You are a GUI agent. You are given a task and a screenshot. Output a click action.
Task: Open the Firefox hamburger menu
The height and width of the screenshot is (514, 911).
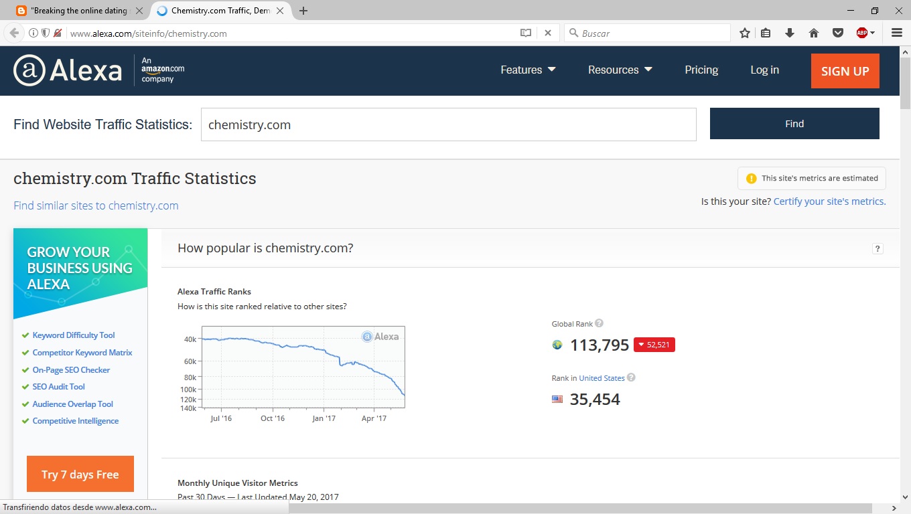897,33
